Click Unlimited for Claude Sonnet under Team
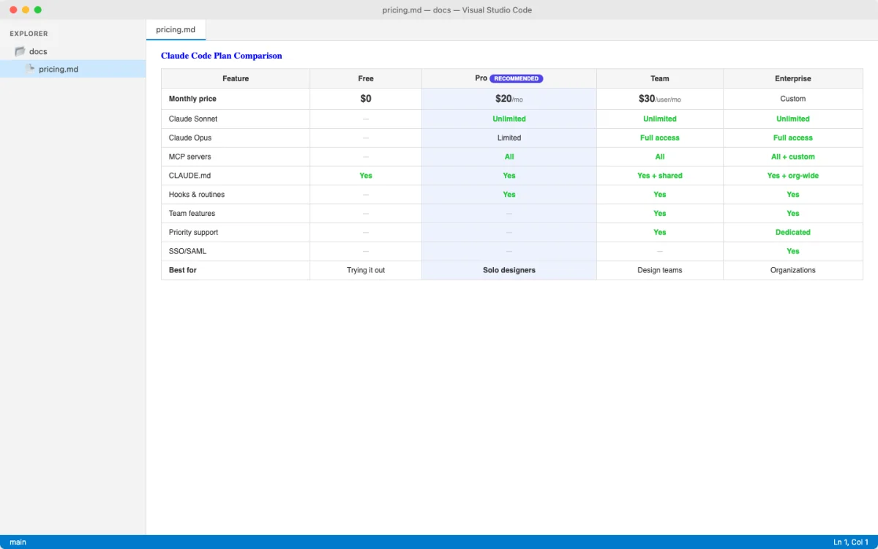Image resolution: width=878 pixels, height=549 pixels. tap(660, 119)
